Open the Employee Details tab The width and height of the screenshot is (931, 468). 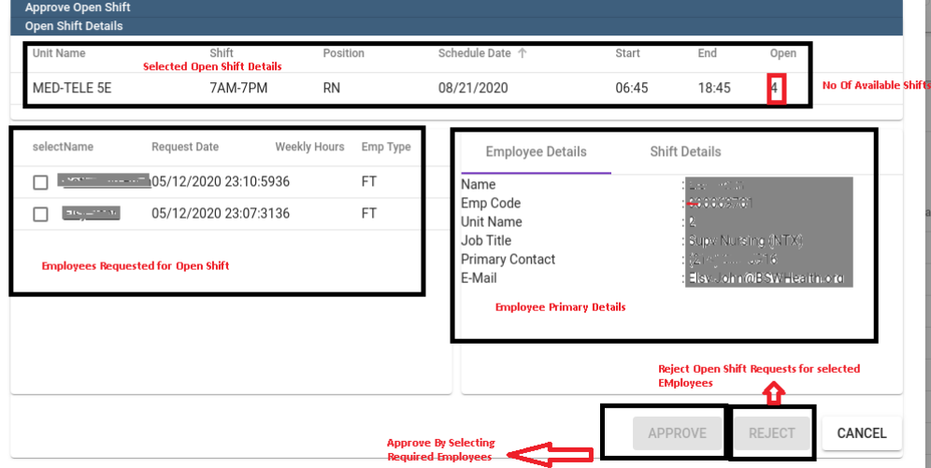pos(536,152)
